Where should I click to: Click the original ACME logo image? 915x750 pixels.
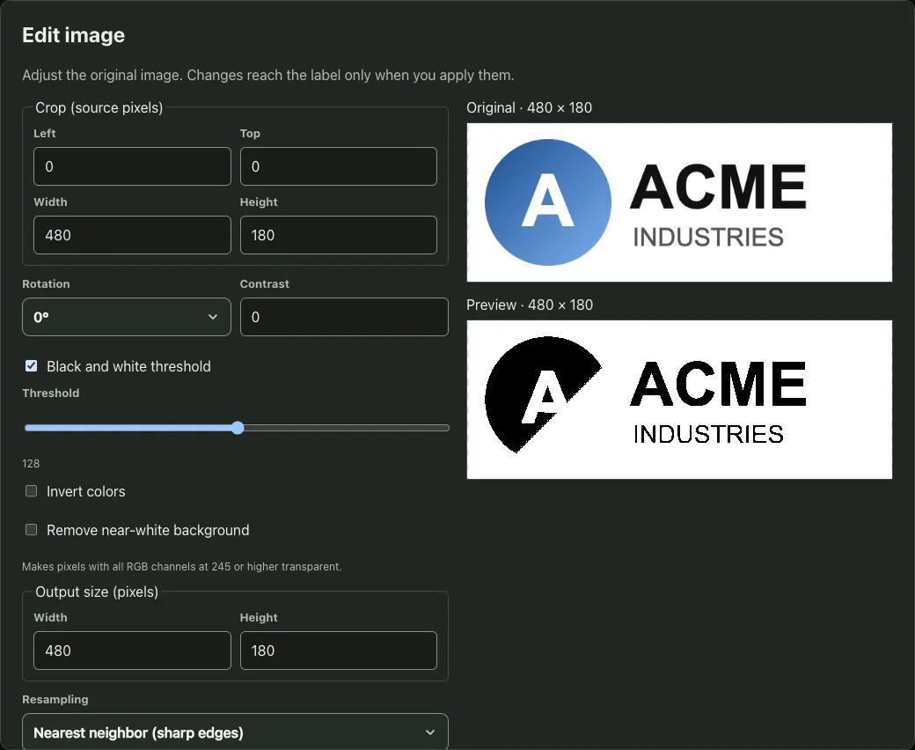pos(679,202)
